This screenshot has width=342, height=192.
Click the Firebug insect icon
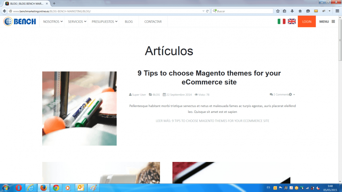324,11
